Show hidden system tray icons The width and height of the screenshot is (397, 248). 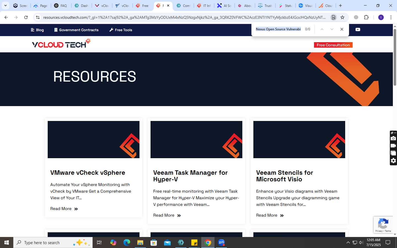coord(348,242)
